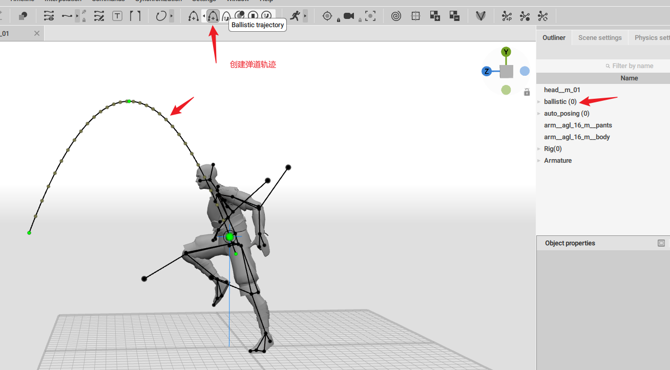This screenshot has height=370, width=670.
Task: Click the circled stop-square icon
Action: point(253,16)
